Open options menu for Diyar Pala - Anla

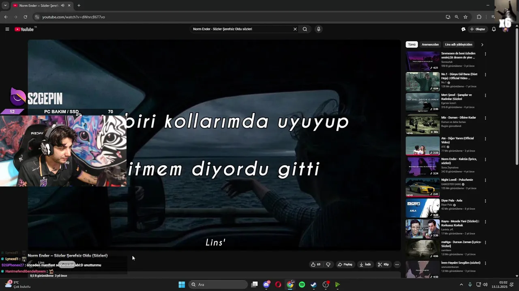coord(485,201)
